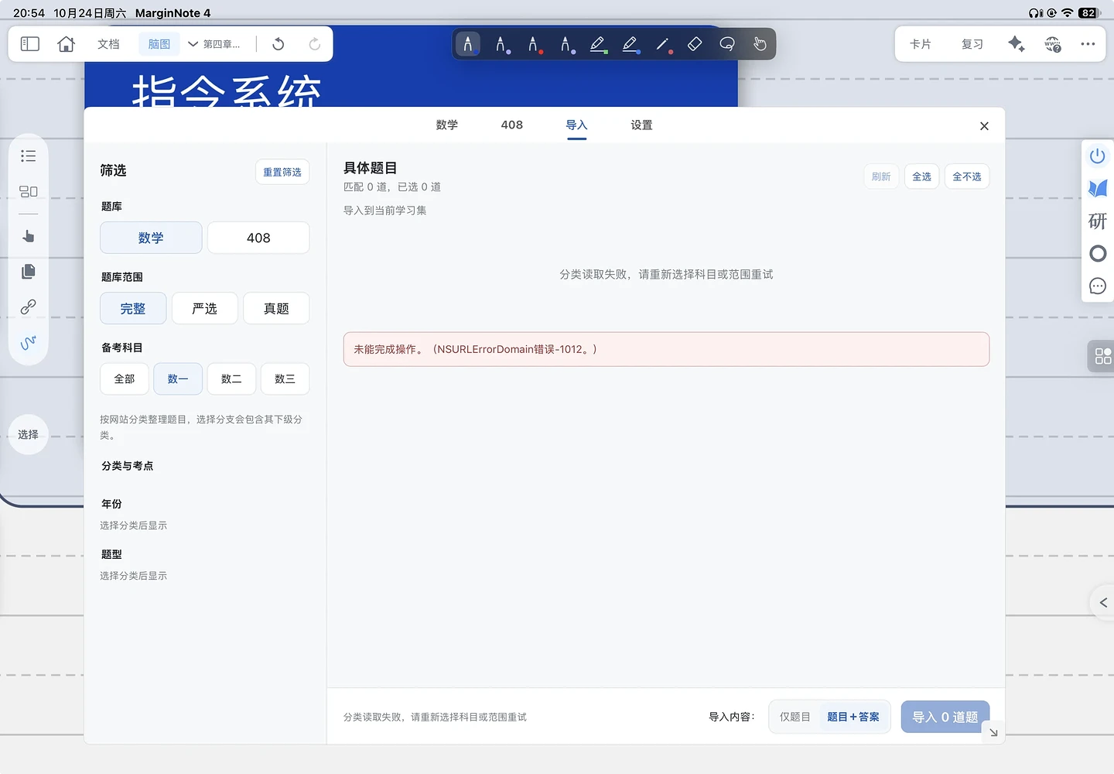Click 全不选 to deselect all

[967, 176]
